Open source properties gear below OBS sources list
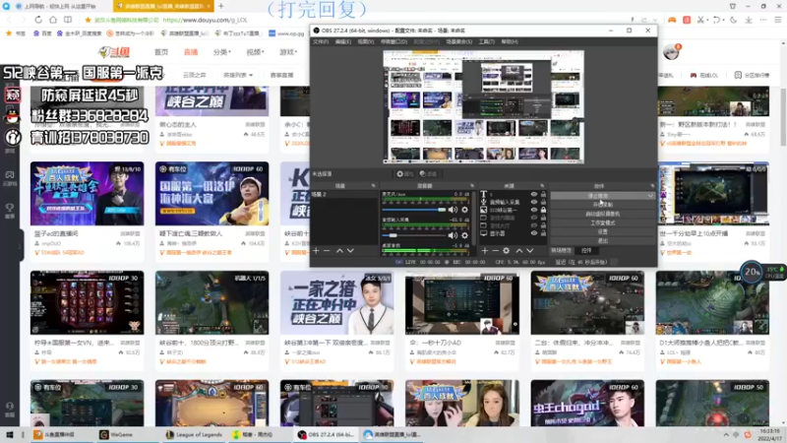The image size is (787, 443). click(507, 250)
